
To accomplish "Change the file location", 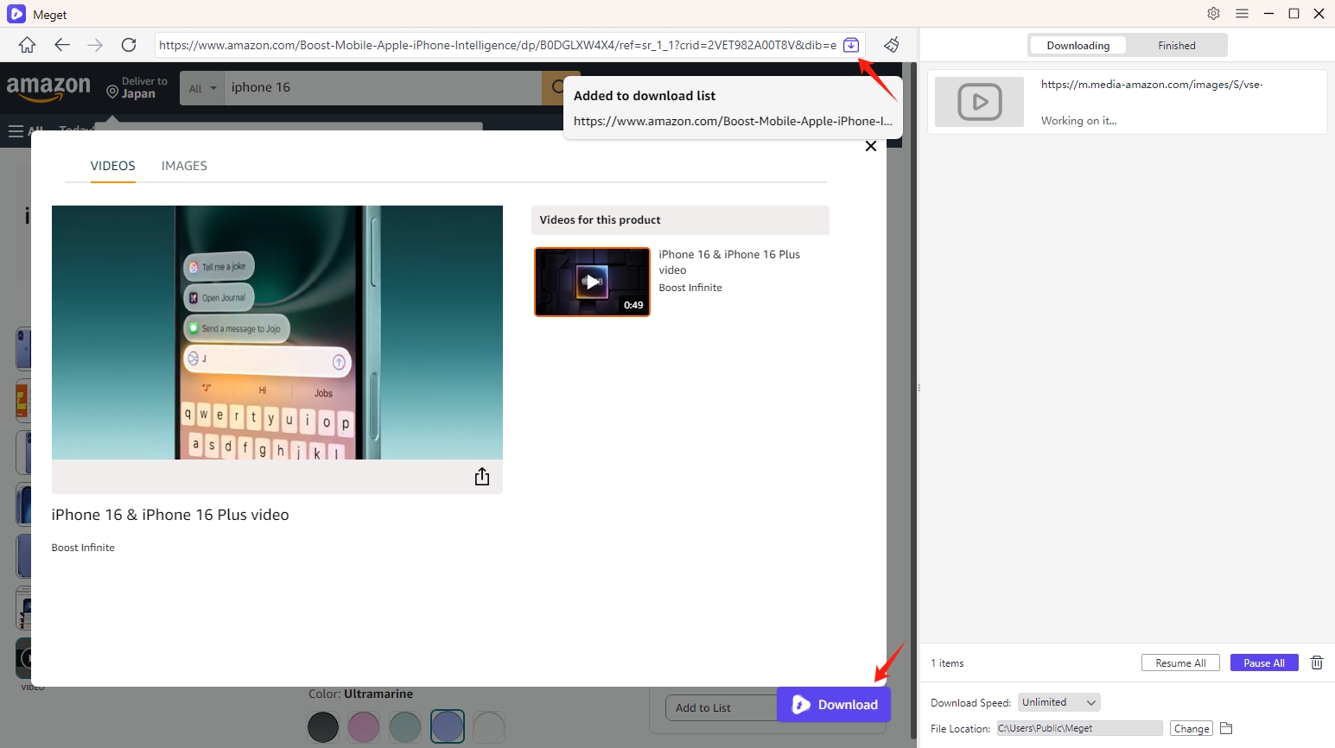I will pos(1192,729).
